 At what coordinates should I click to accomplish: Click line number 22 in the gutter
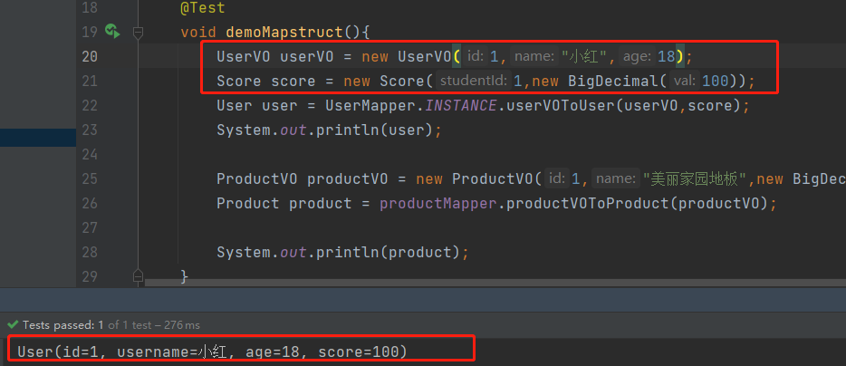tap(90, 105)
